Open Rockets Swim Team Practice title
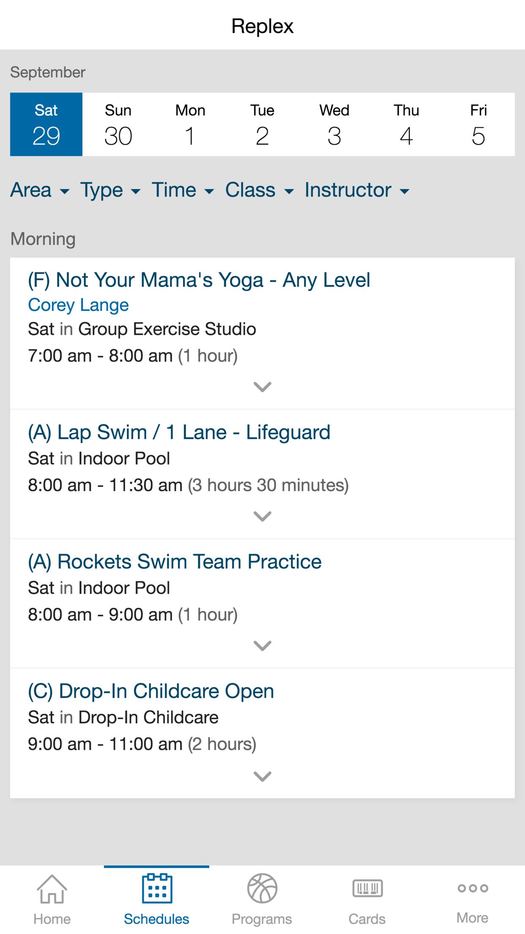 (175, 562)
